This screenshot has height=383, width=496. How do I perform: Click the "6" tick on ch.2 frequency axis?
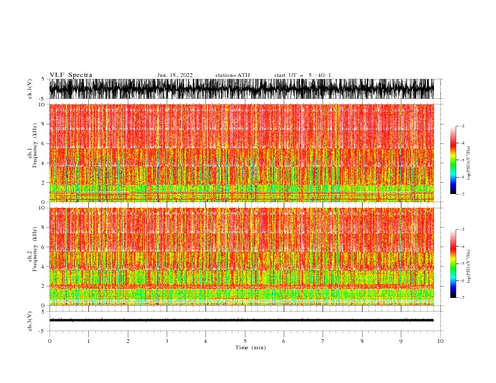pos(43,247)
